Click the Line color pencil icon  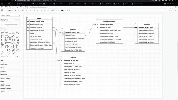coord(45,11)
